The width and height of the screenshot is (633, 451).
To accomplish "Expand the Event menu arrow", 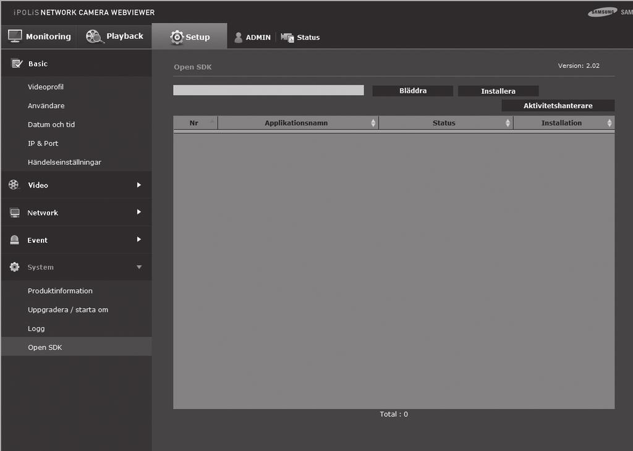I will point(139,239).
